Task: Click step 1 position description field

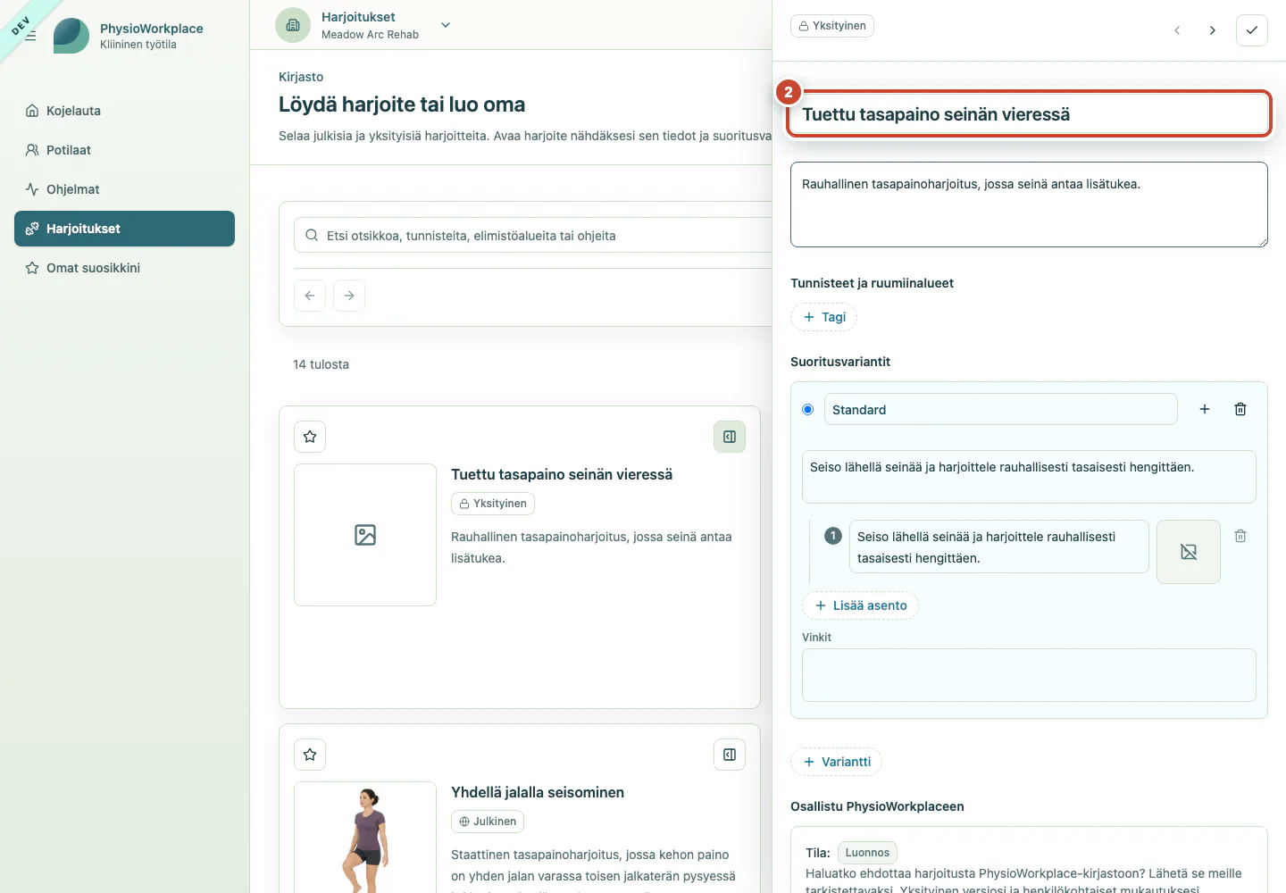Action: [x=998, y=547]
